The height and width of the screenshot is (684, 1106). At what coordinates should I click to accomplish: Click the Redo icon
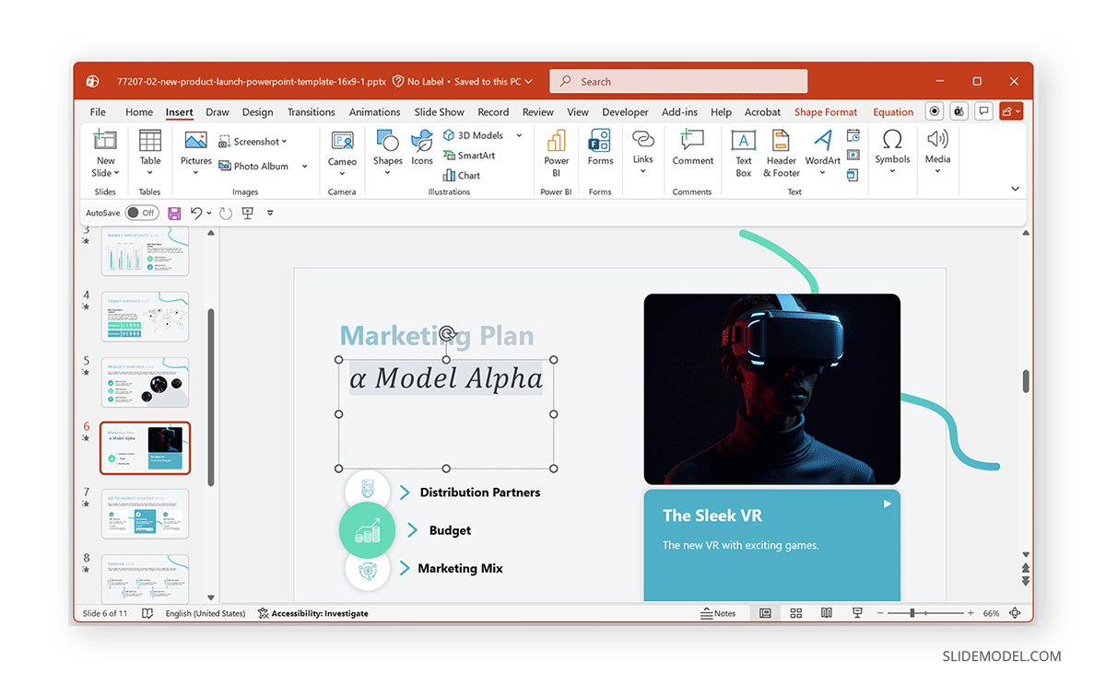click(226, 213)
